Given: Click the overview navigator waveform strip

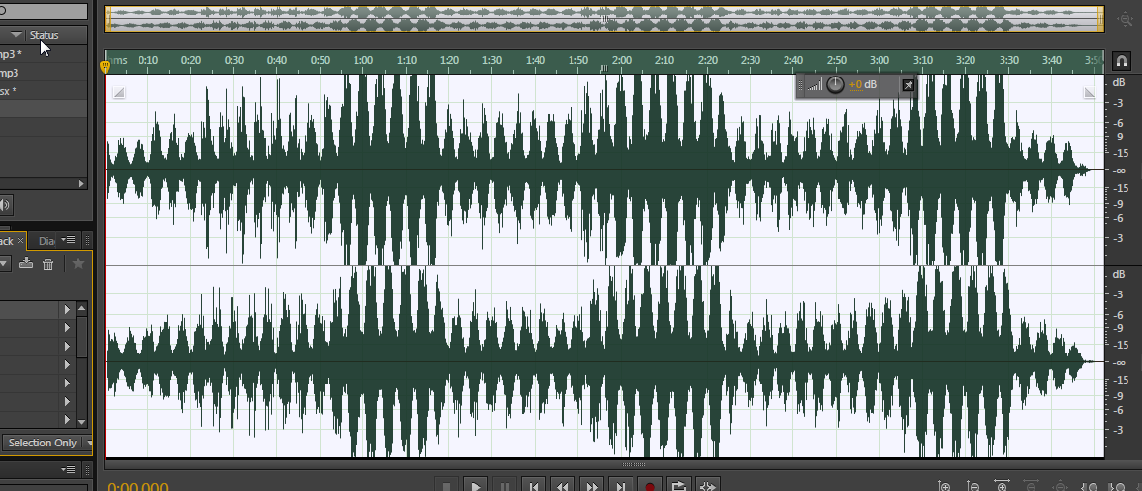Looking at the screenshot, I should tap(605, 19).
